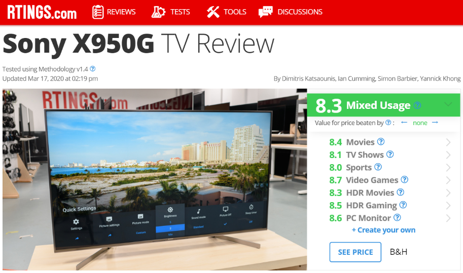
Task: Expand the Movies row chevron
Action: click(x=448, y=142)
